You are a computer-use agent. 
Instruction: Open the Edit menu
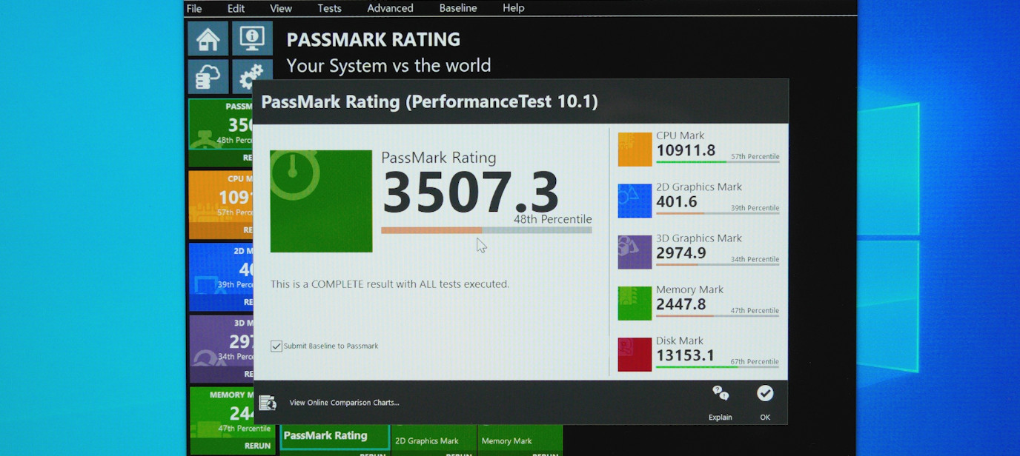236,8
